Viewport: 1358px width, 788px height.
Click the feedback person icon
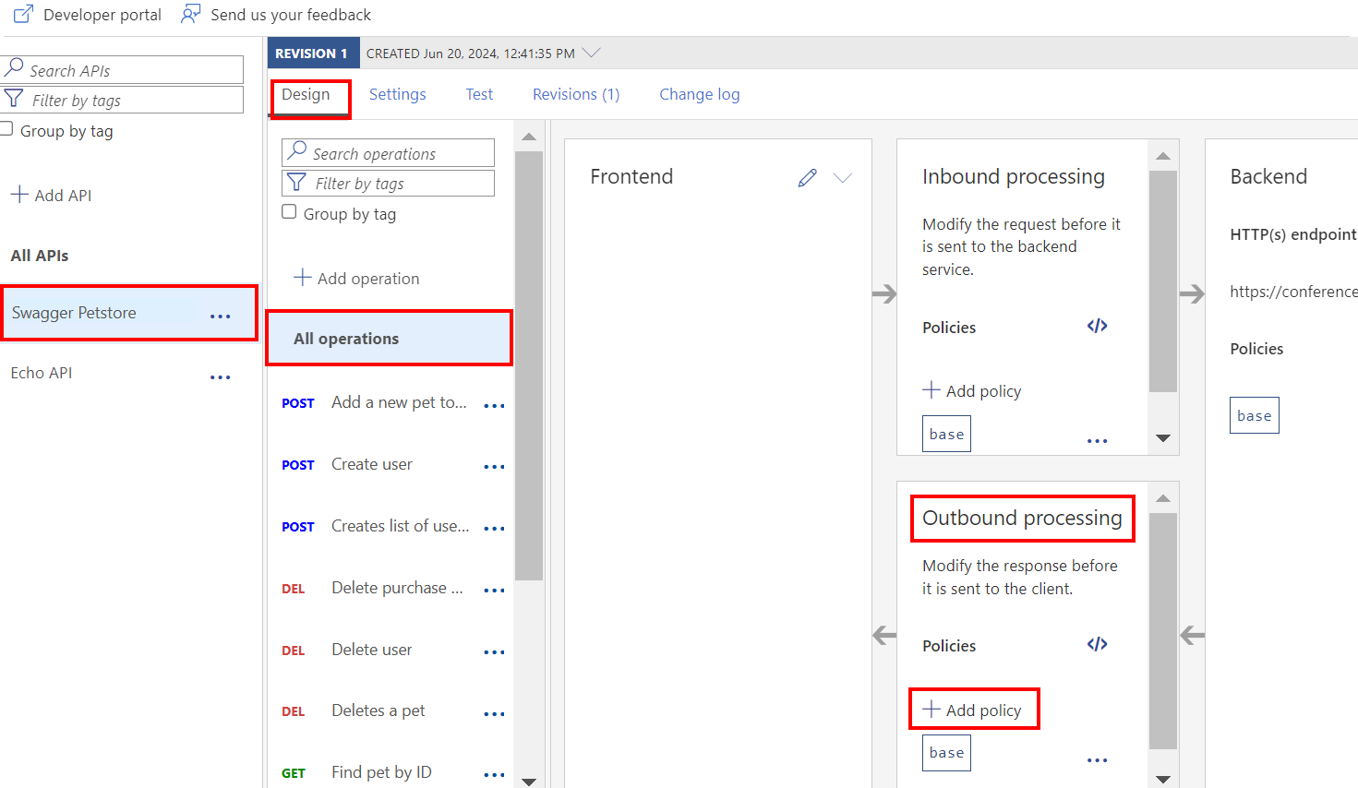click(190, 14)
